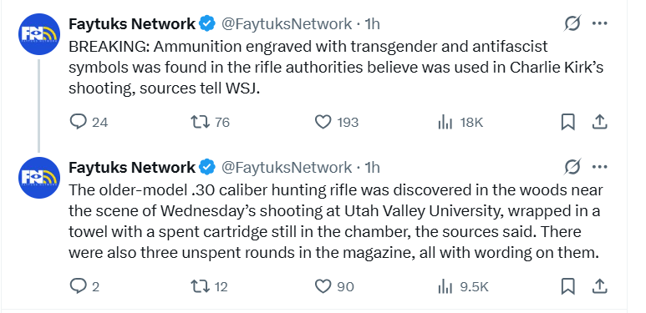Click the @FaytuksNetwork handle on second tweet

(287, 168)
